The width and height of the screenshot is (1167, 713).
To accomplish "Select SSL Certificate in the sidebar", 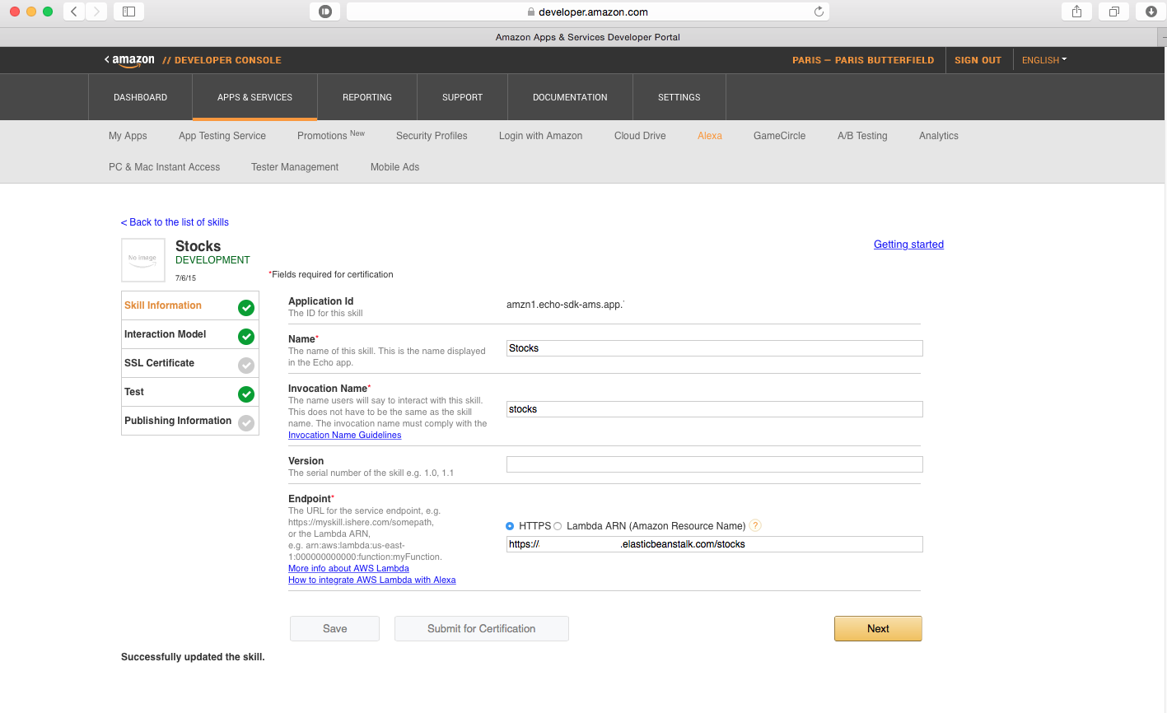I will 159,363.
